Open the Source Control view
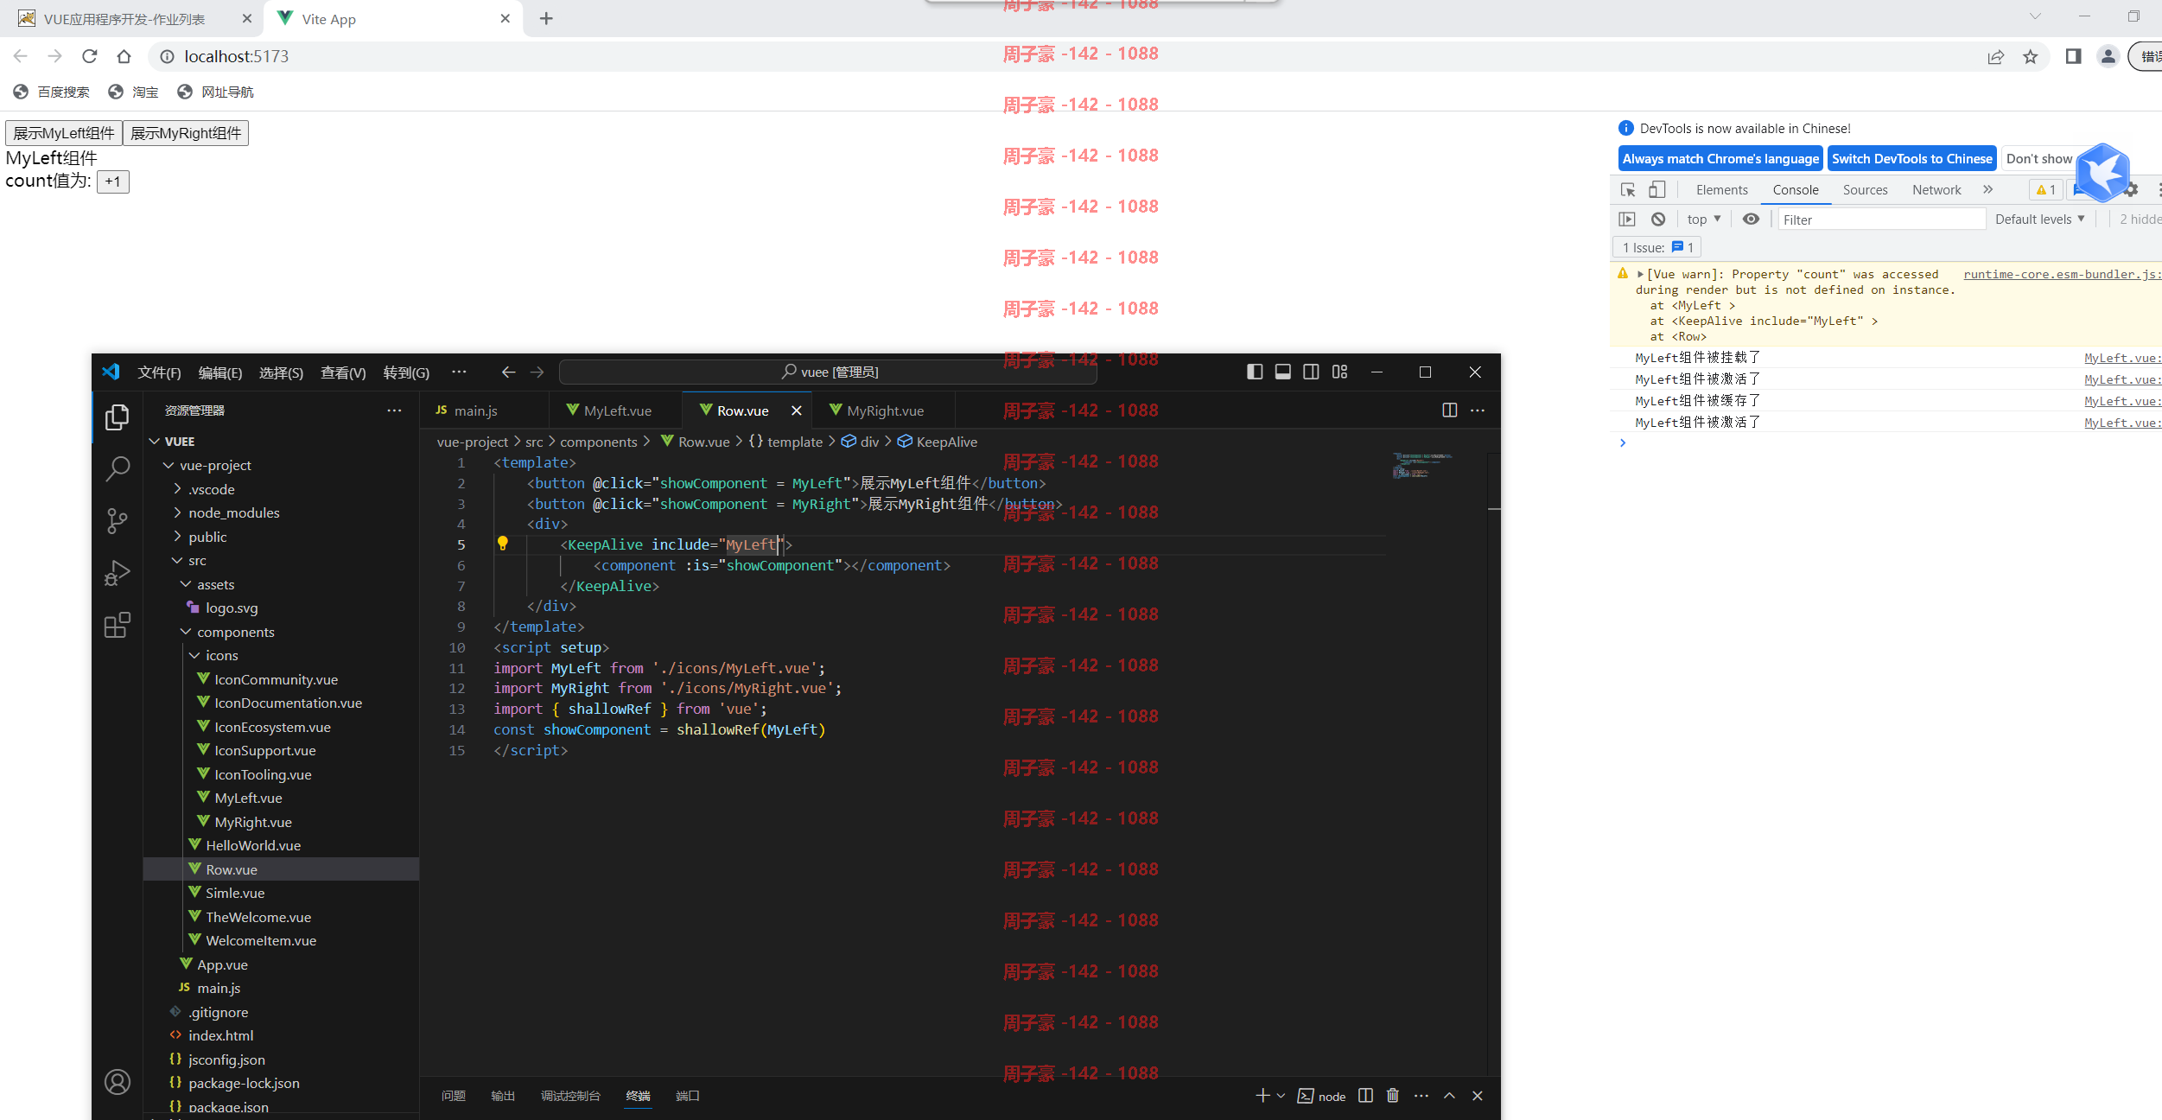 tap(118, 520)
